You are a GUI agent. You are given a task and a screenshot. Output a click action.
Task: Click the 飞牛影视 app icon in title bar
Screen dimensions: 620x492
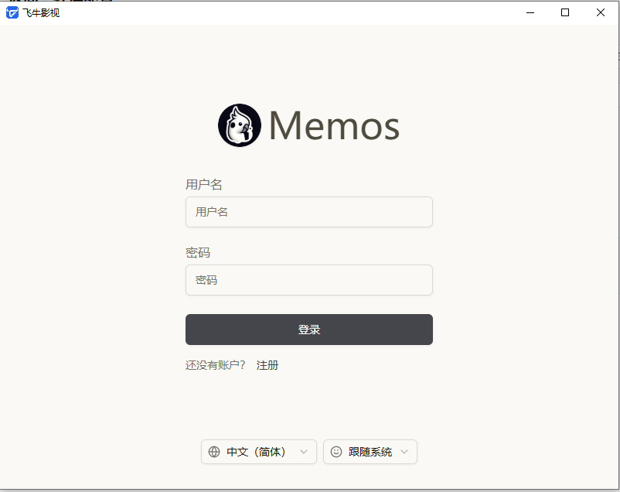click(x=12, y=12)
